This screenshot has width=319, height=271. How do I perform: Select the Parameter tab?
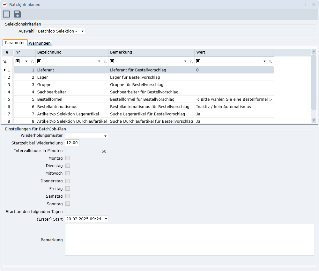pos(15,43)
